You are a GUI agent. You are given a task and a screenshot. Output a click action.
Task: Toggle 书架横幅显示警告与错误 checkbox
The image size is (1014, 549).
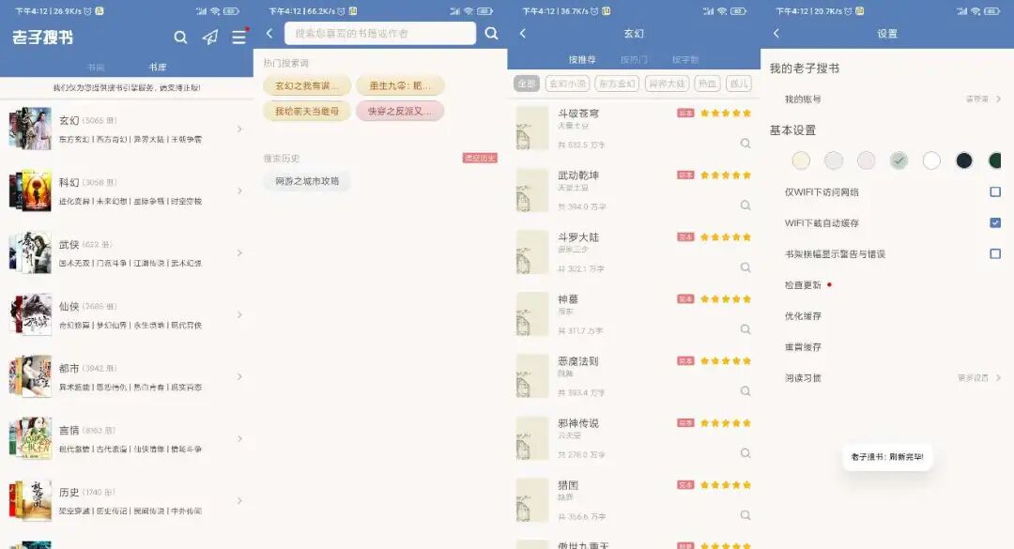click(995, 254)
